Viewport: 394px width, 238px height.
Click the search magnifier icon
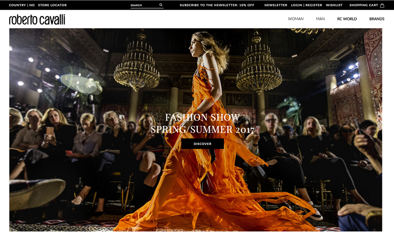161,5
